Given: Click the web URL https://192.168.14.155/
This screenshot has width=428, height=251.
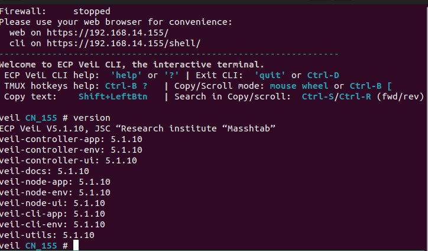Looking at the screenshot, I should point(108,33).
